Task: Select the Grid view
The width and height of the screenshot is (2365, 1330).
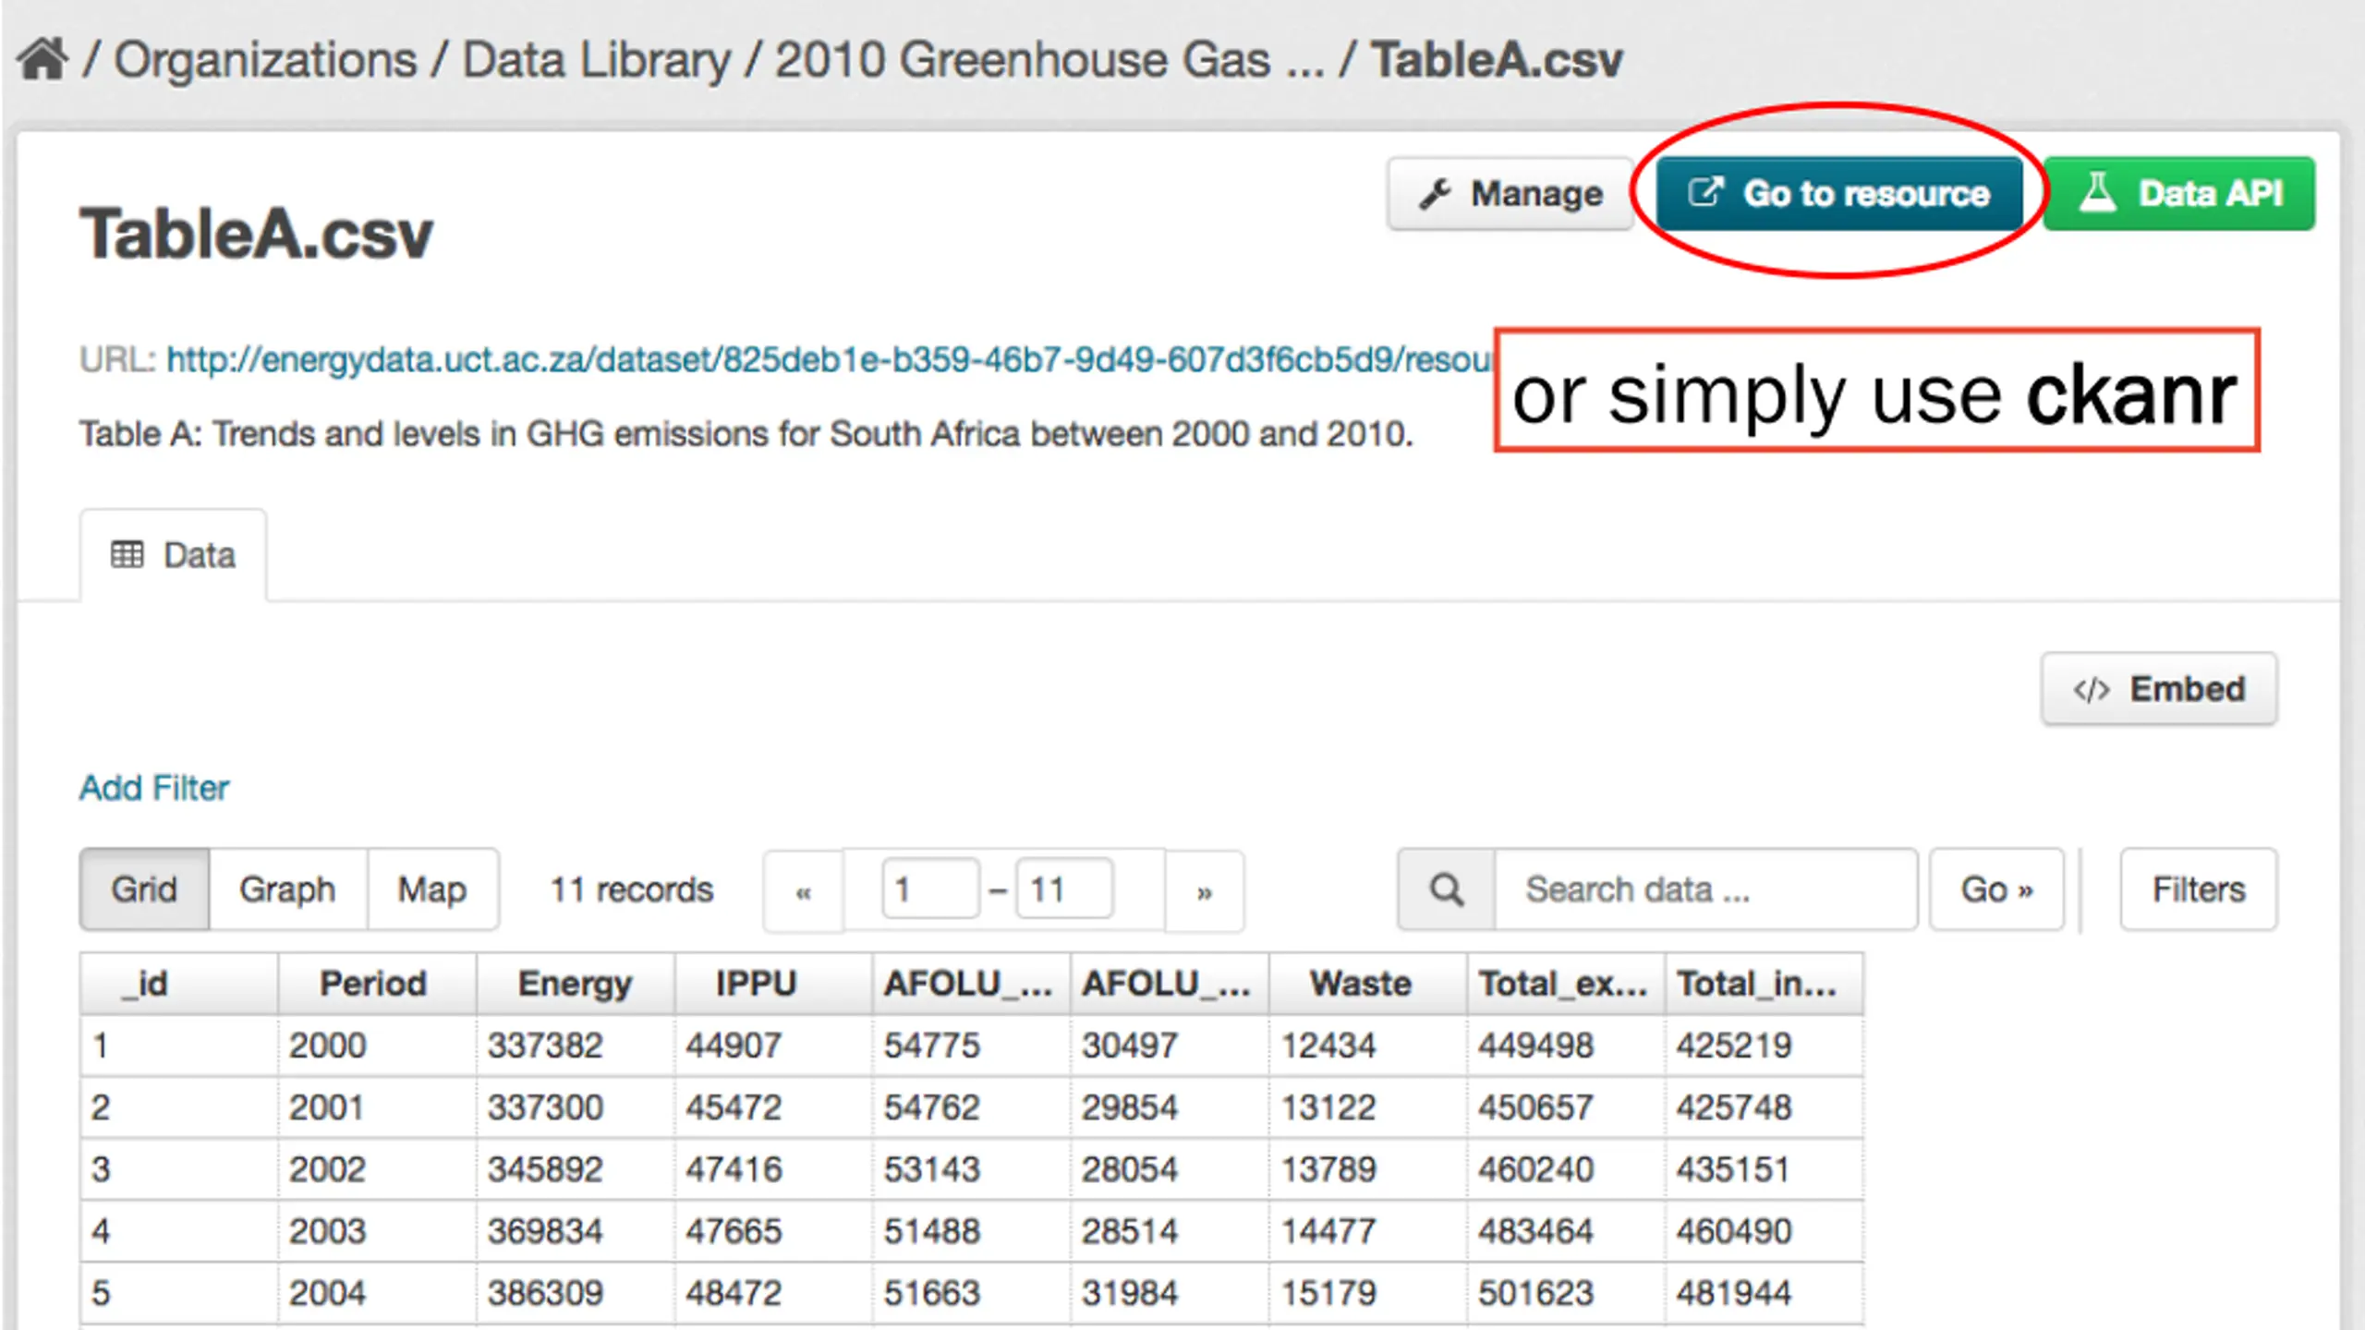Action: (x=144, y=889)
